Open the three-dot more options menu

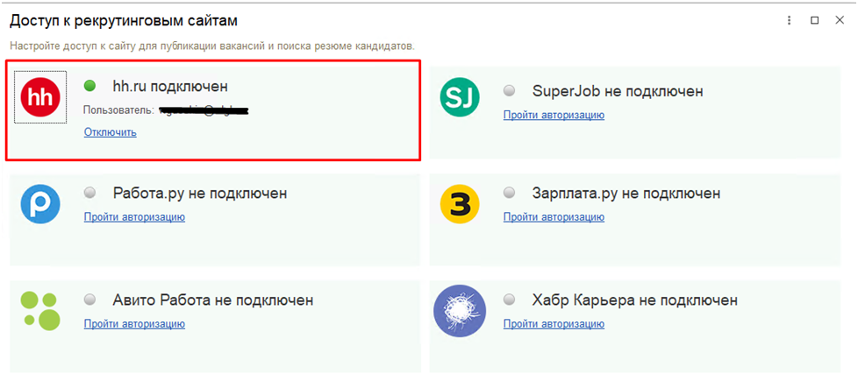[x=789, y=20]
